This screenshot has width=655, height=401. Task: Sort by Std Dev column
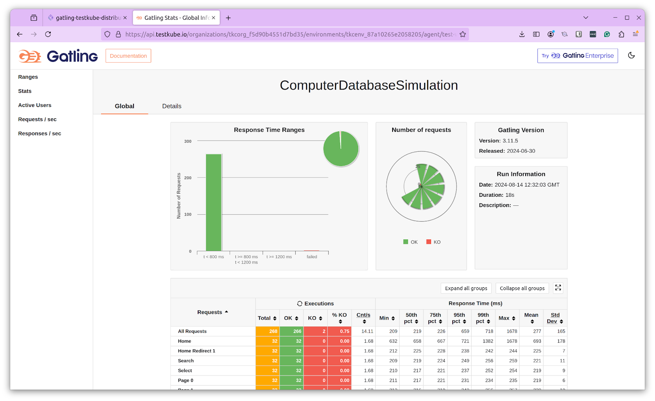tap(555, 318)
